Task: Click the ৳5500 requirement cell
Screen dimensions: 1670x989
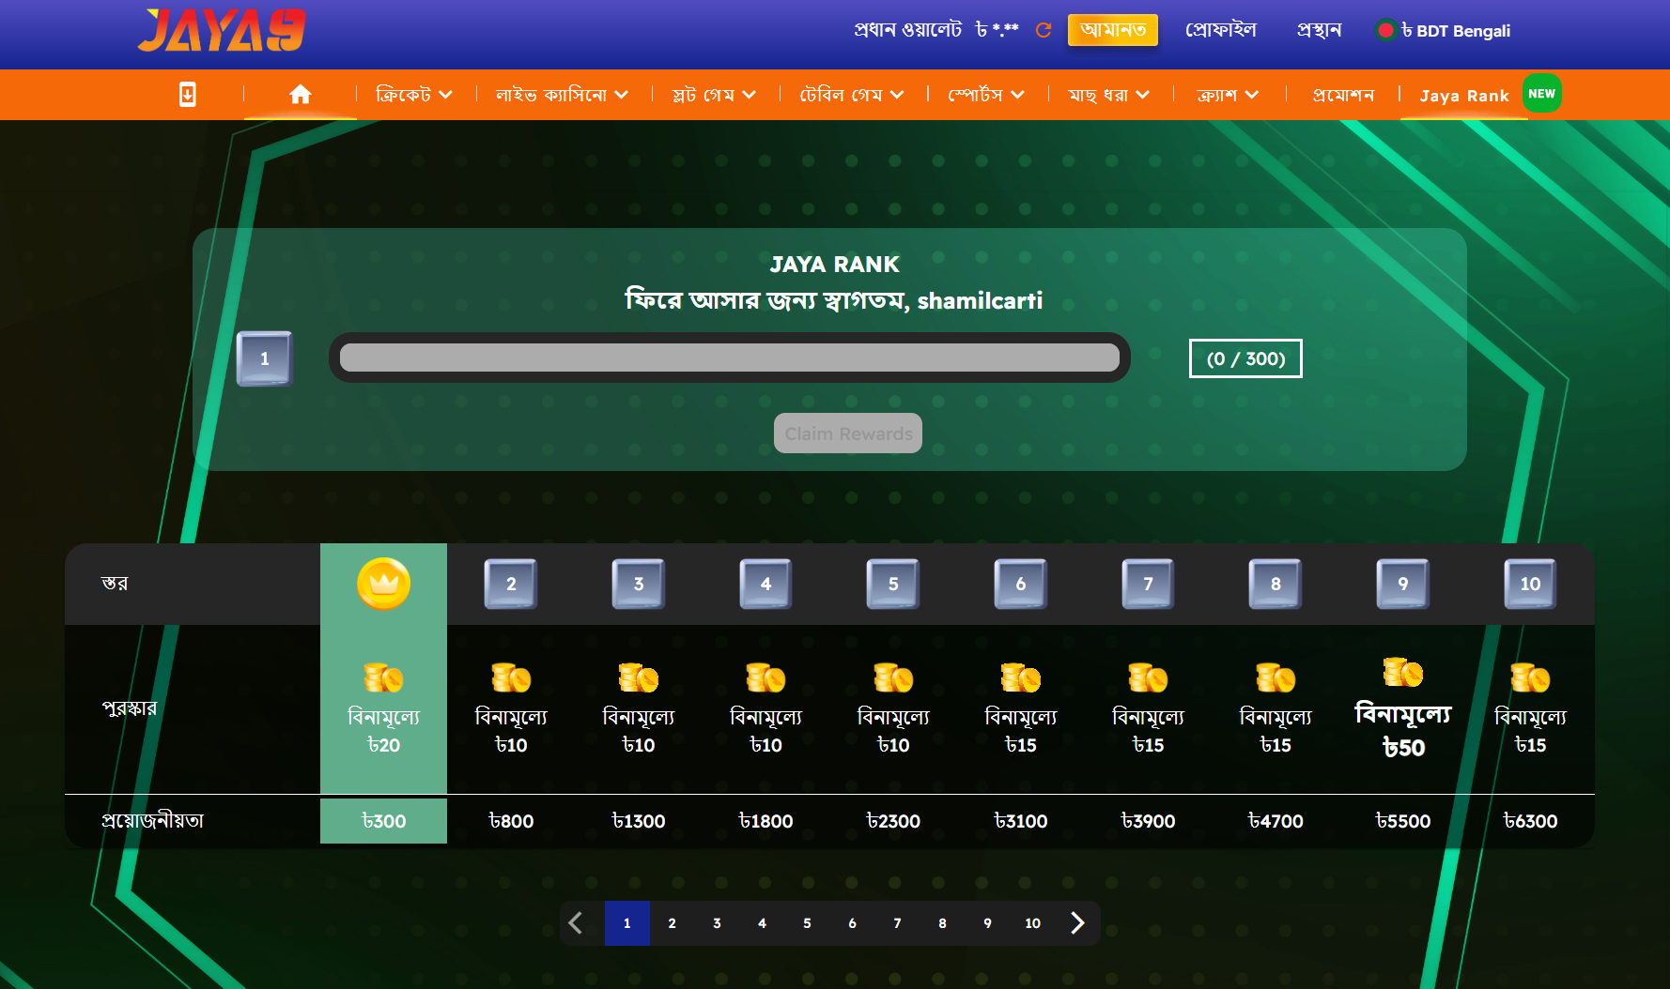Action: 1403,821
